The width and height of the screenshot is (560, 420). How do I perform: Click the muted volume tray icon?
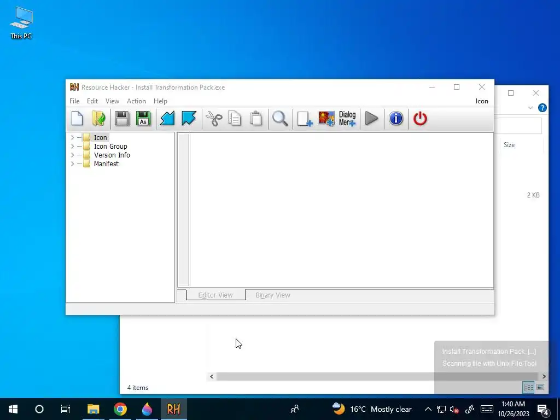pyautogui.click(x=454, y=409)
